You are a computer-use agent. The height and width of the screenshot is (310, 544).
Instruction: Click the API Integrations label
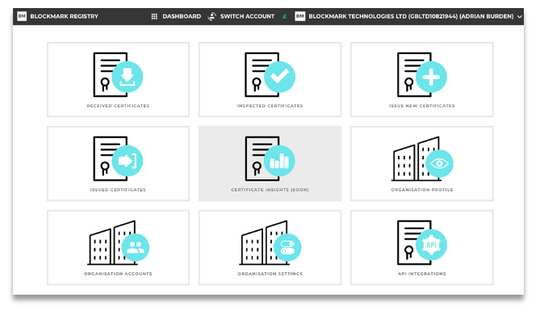coord(422,274)
